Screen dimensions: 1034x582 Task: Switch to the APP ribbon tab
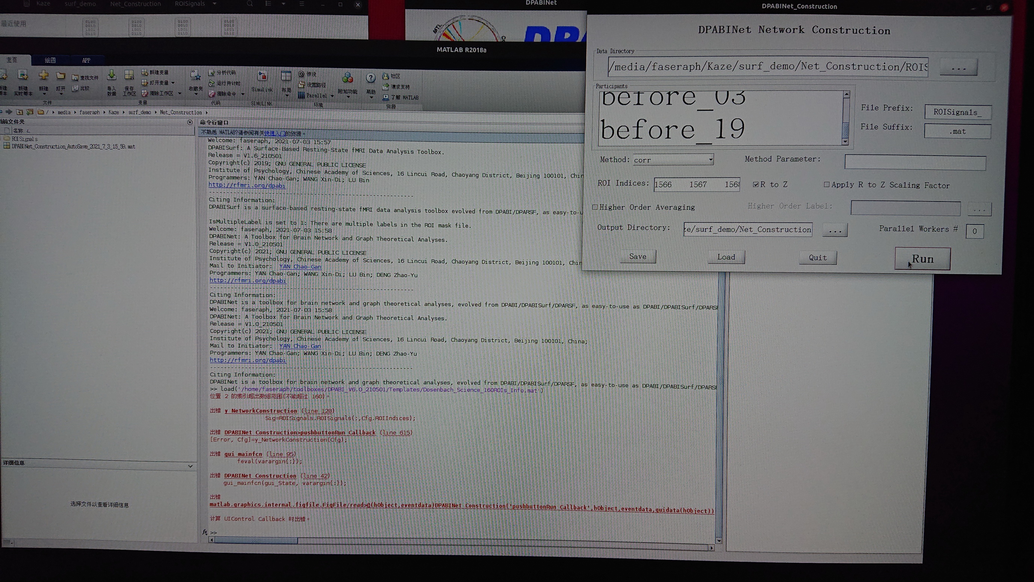pyautogui.click(x=86, y=61)
